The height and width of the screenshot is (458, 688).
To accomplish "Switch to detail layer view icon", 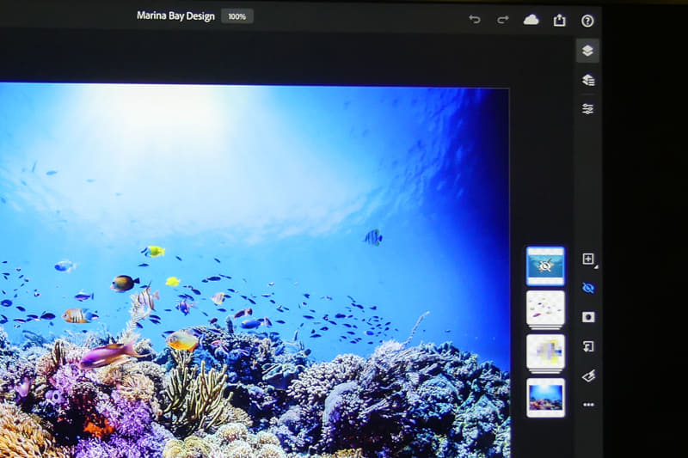I will (x=588, y=80).
